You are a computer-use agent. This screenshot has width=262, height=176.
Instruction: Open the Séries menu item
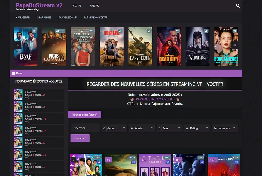94,6
